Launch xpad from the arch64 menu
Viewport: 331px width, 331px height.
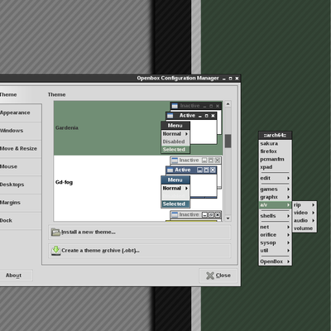coord(275,167)
